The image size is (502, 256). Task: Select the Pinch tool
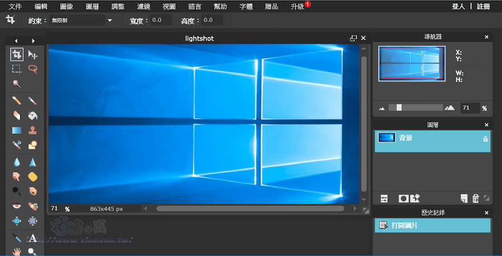pyautogui.click(x=33, y=221)
